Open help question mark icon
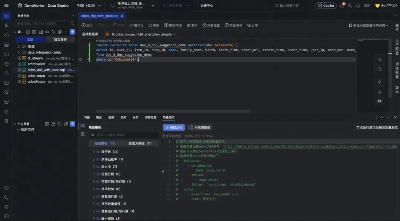The width and height of the screenshot is (400, 221). point(6,188)
